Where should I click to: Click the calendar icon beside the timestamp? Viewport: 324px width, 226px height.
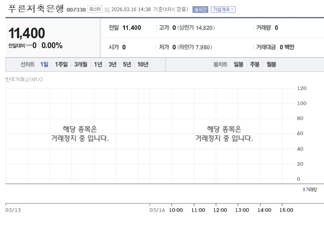[x=107, y=10]
